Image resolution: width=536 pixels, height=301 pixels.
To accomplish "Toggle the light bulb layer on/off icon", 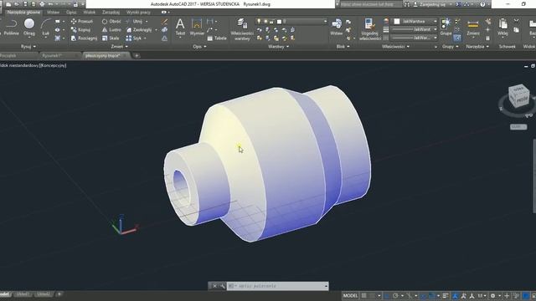I will (x=259, y=22).
